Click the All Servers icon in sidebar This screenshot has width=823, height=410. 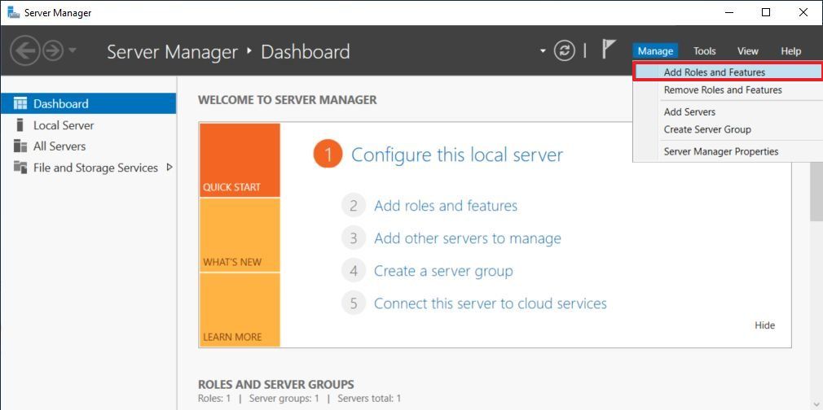tap(20, 146)
